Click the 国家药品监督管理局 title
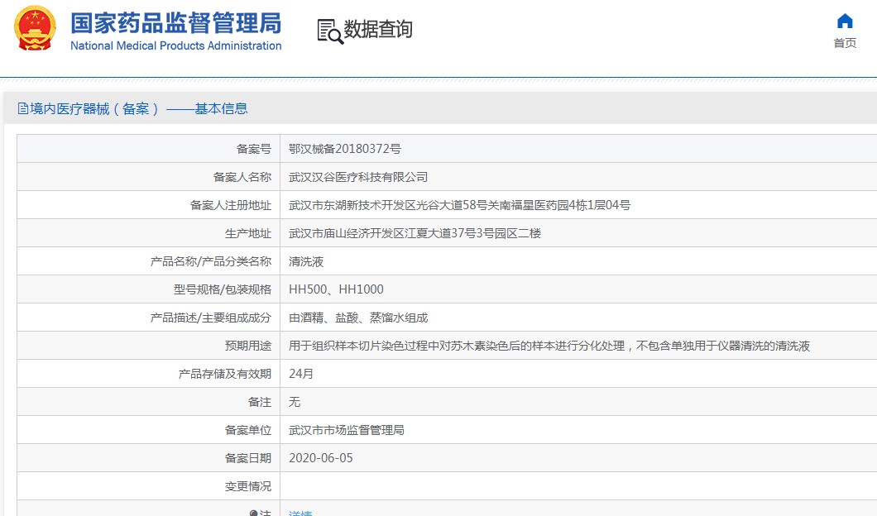The width and height of the screenshot is (877, 516). (x=176, y=23)
